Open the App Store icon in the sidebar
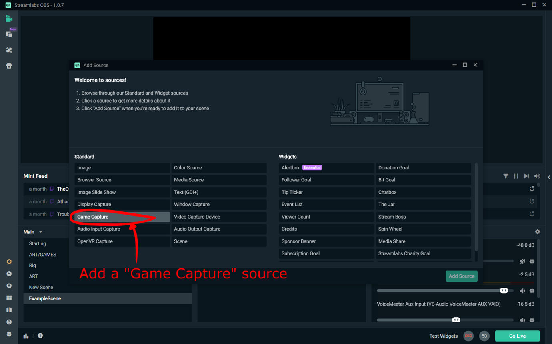 (x=9, y=66)
